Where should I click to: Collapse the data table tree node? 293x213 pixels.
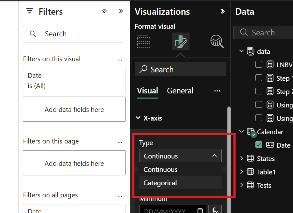click(x=241, y=51)
